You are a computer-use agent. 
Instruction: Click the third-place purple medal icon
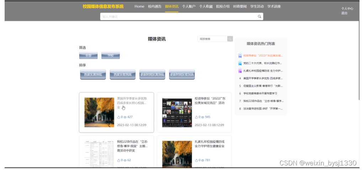tap(240, 71)
